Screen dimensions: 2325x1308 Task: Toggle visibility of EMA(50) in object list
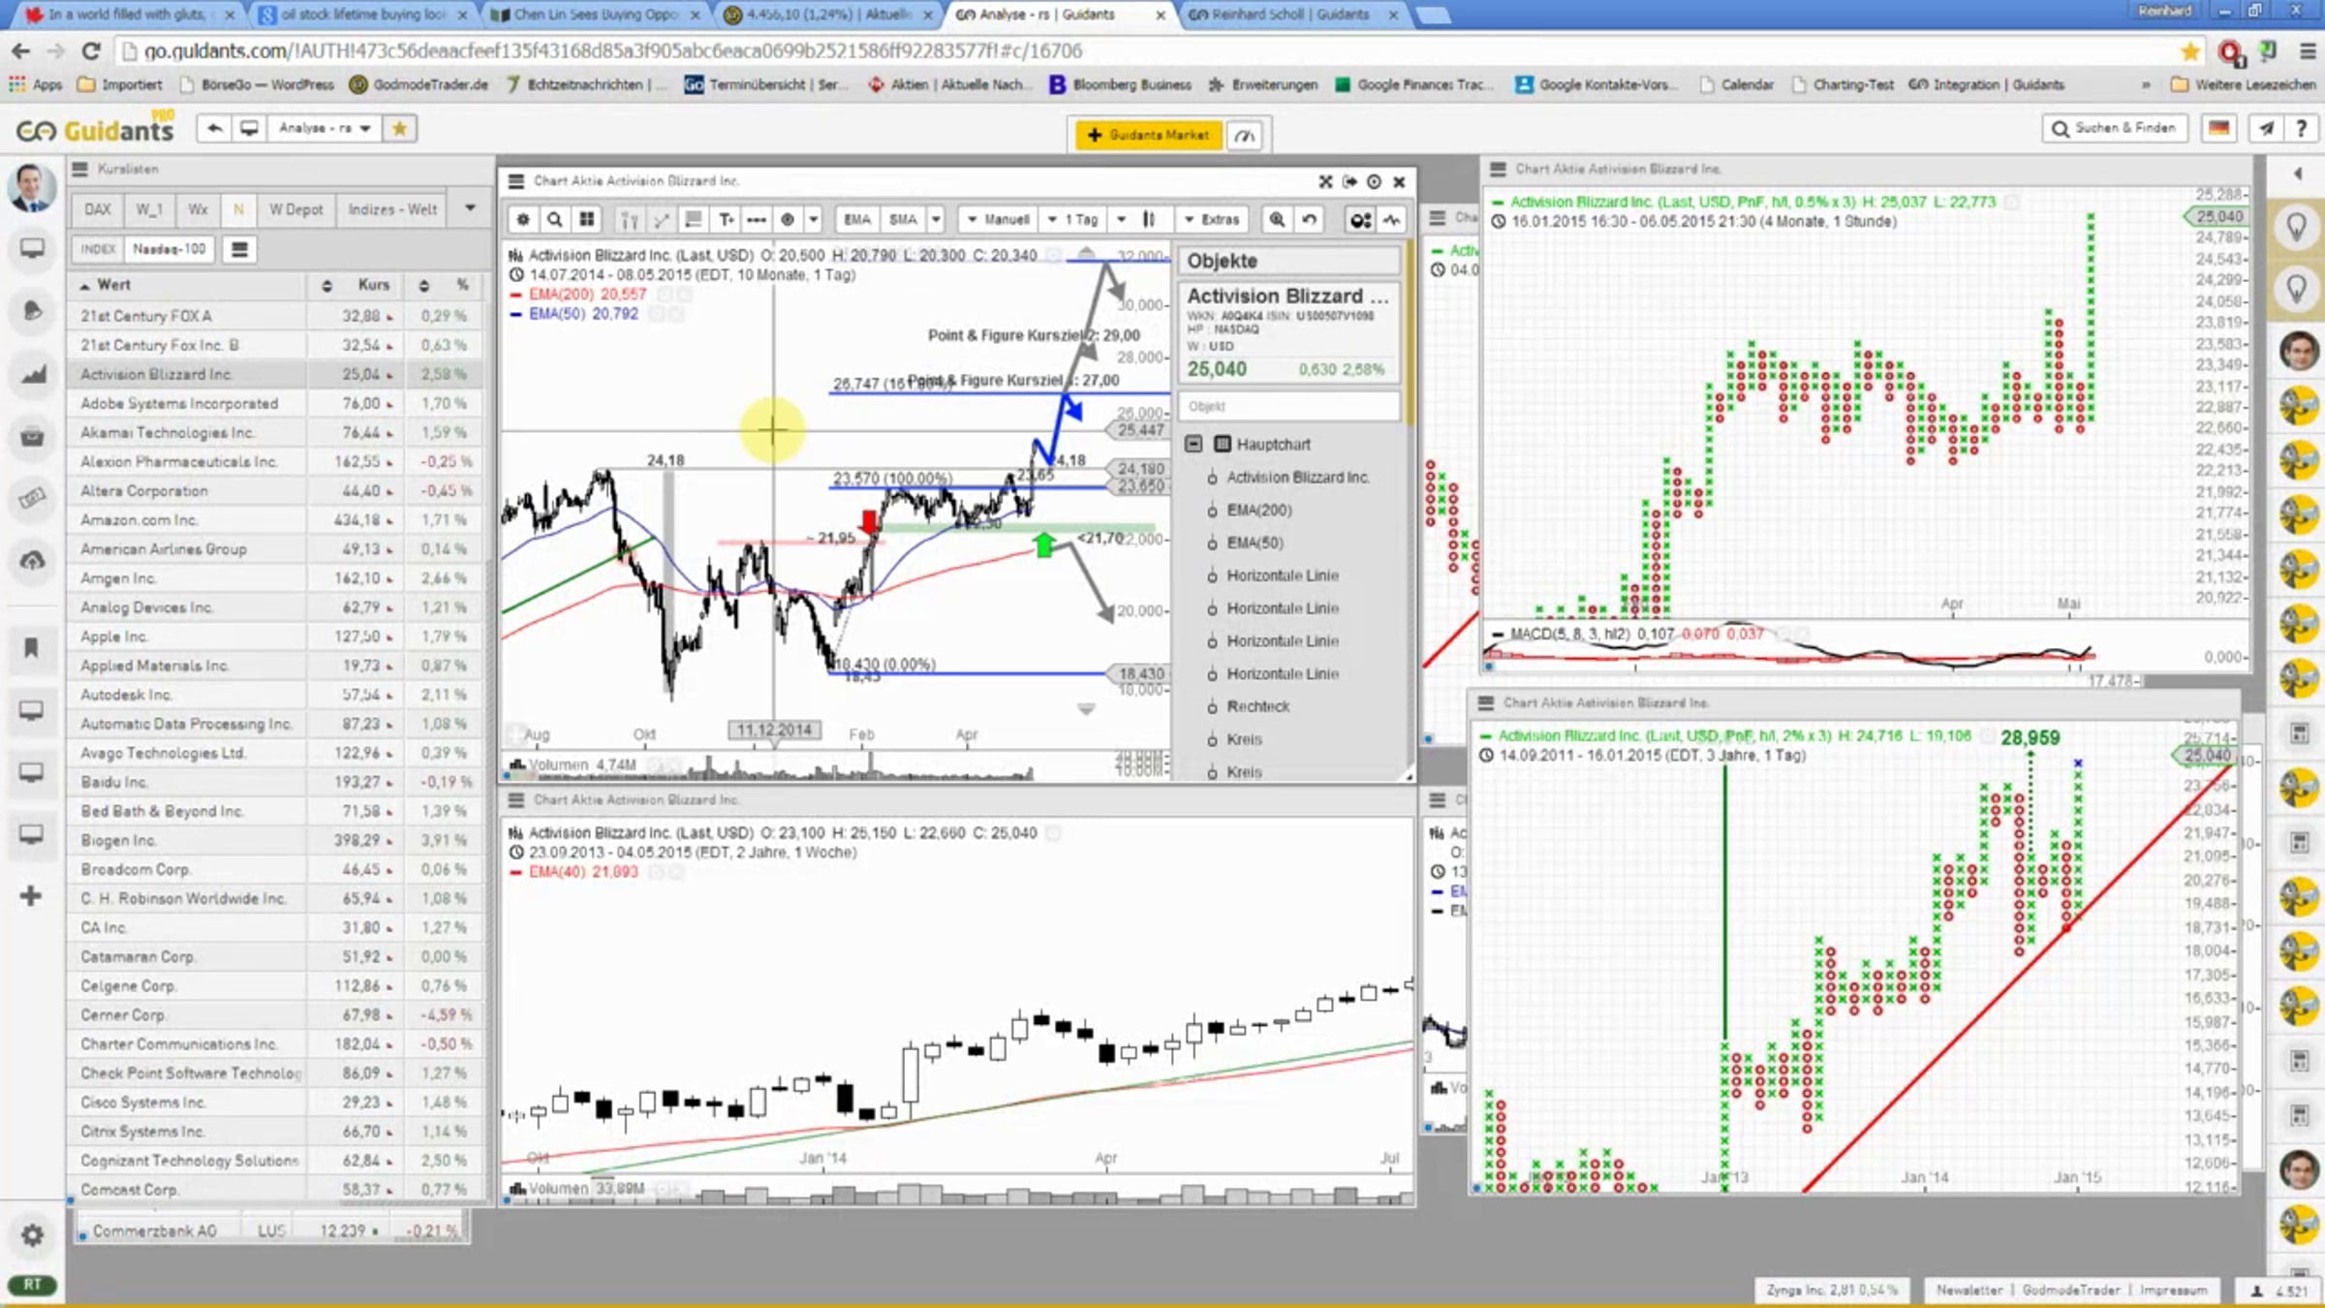(x=1212, y=544)
